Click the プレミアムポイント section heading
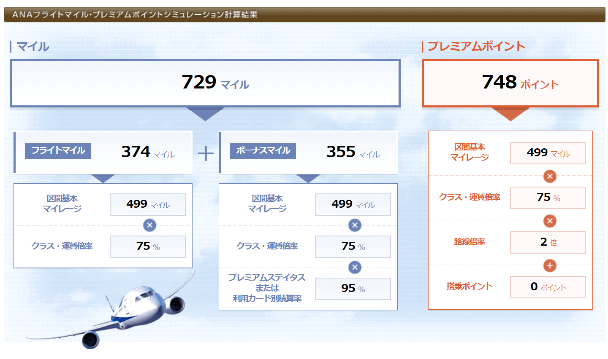This screenshot has width=608, height=359. click(x=476, y=46)
